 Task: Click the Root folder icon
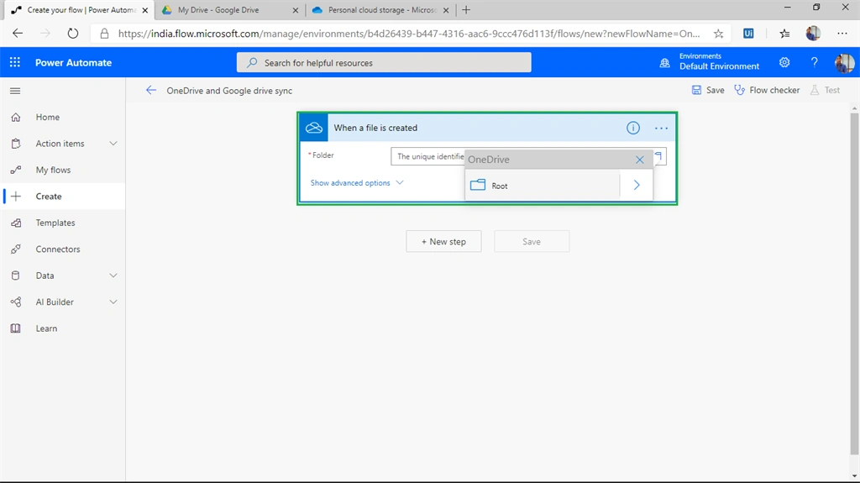point(478,185)
